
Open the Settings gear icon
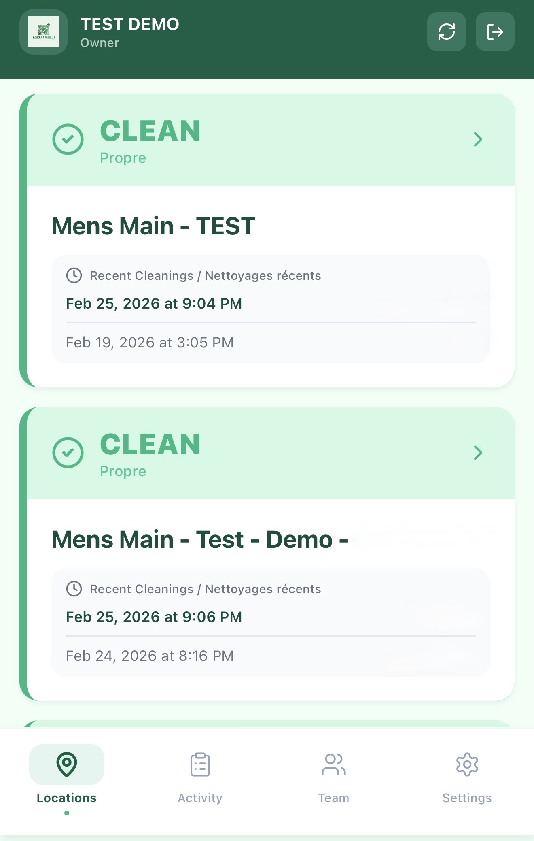click(x=467, y=763)
